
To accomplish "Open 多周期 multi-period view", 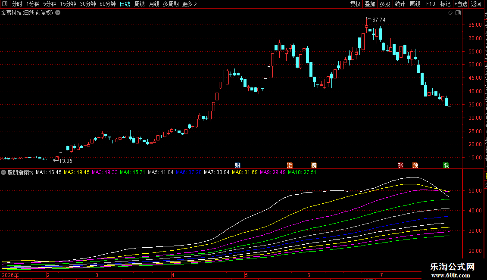I will pyautogui.click(x=171, y=4).
